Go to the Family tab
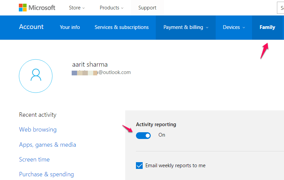The image size is (284, 180). (x=267, y=27)
